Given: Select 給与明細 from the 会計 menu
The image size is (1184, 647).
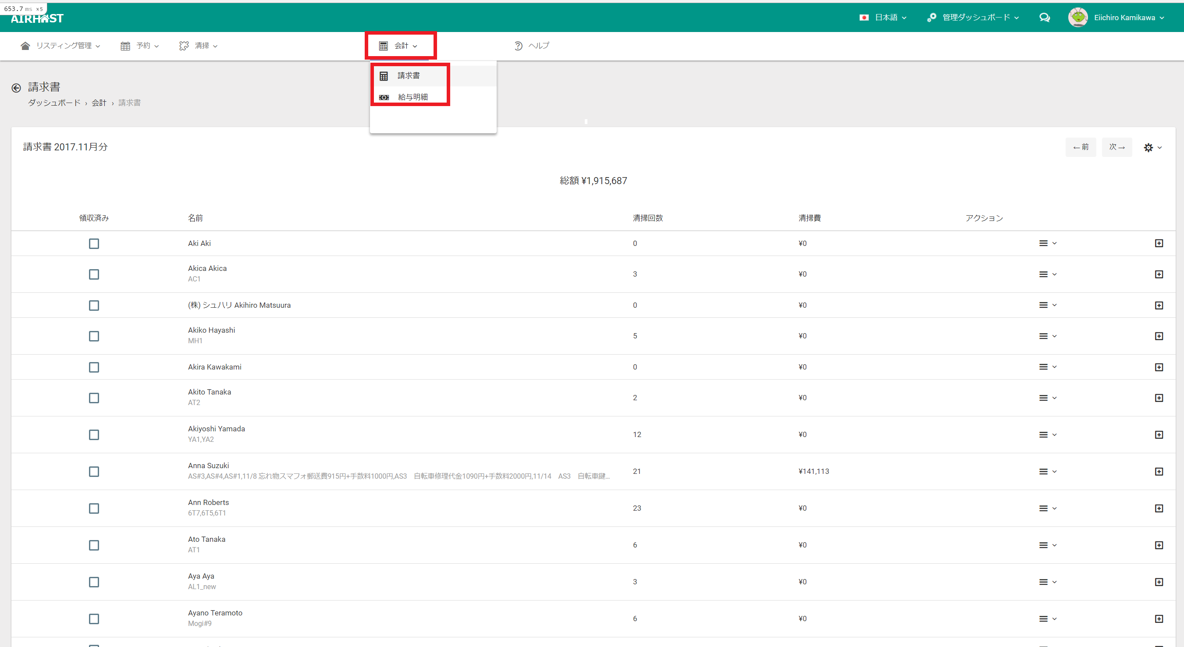Looking at the screenshot, I should coord(412,97).
